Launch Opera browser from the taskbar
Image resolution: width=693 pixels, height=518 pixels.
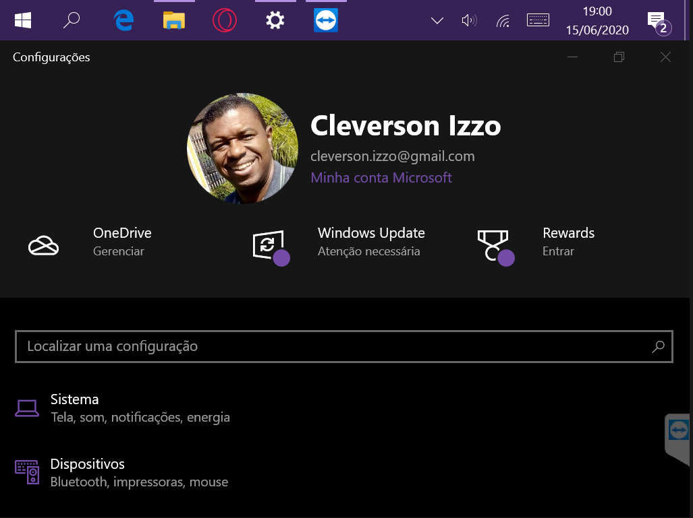[x=225, y=21]
